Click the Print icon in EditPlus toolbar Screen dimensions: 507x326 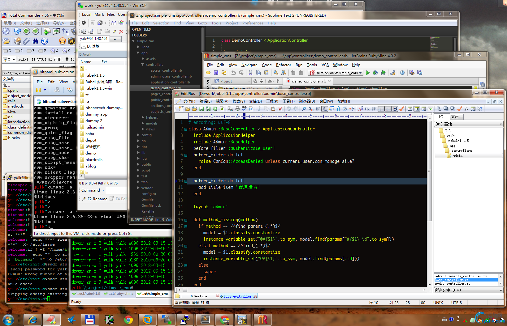(237, 109)
